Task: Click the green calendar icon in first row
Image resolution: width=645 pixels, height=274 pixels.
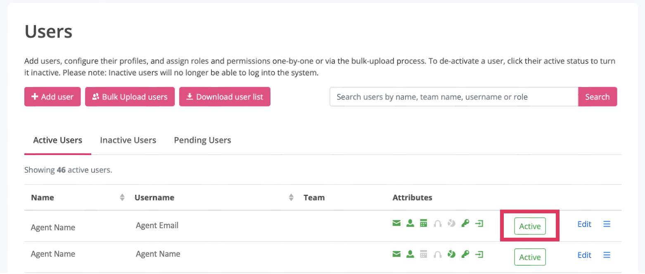Action: pyautogui.click(x=423, y=224)
